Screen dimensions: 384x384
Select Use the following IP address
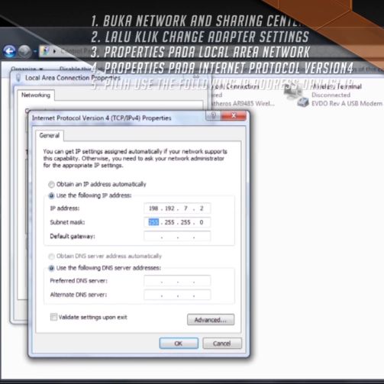(x=51, y=195)
